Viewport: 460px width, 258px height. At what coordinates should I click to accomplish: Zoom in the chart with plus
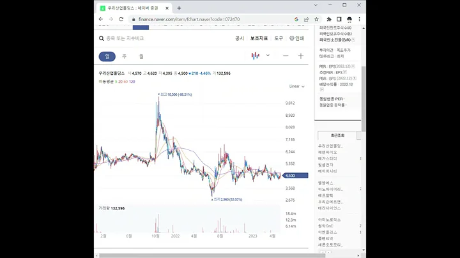pyautogui.click(x=301, y=56)
